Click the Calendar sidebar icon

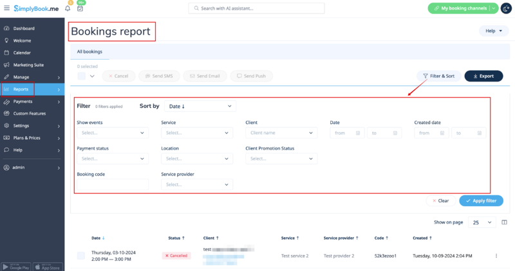(x=6, y=53)
